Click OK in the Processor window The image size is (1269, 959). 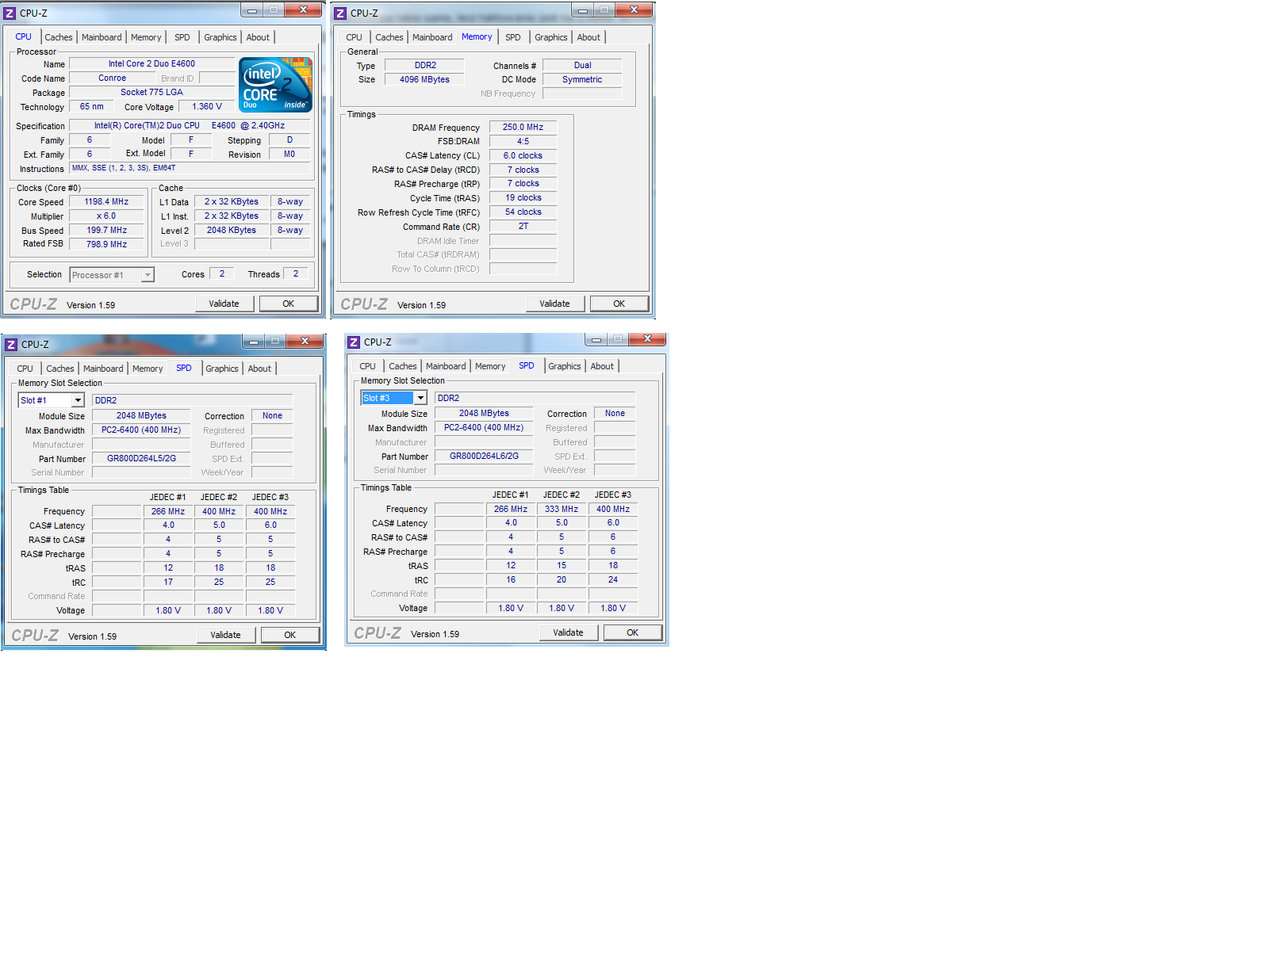(289, 304)
